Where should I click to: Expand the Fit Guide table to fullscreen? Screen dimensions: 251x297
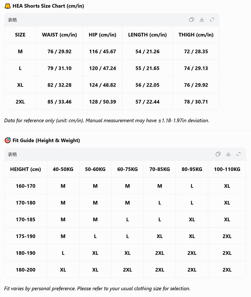pos(239,154)
